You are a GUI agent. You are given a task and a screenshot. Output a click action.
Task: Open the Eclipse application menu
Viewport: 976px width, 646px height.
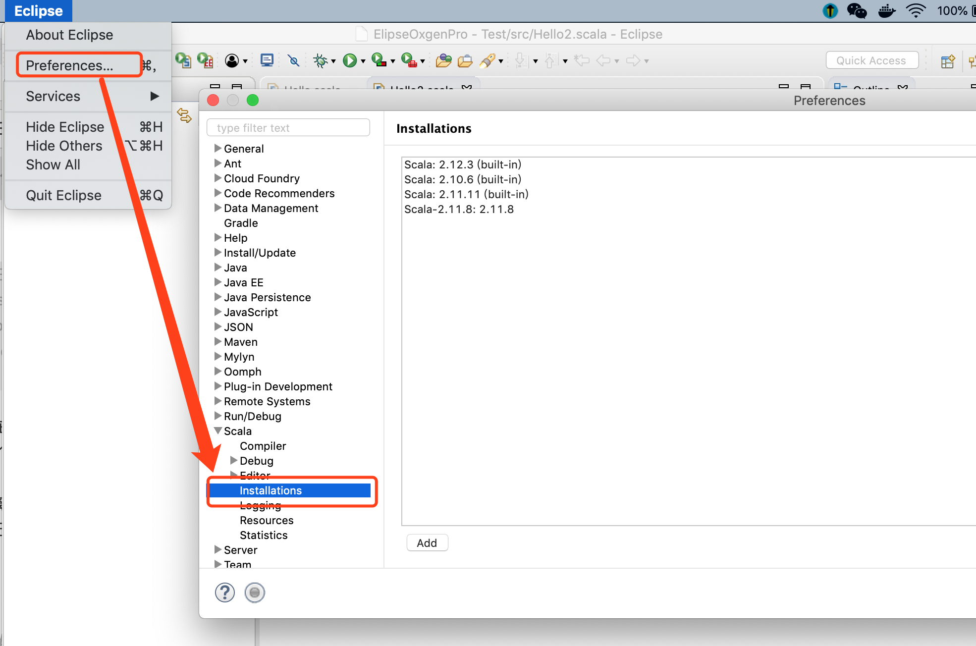38,10
